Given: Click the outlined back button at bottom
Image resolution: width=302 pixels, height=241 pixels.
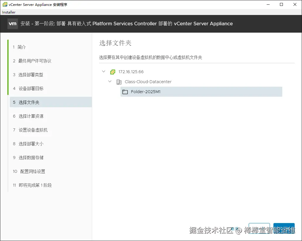Looking at the screenshot, I should pyautogui.click(x=259, y=228).
